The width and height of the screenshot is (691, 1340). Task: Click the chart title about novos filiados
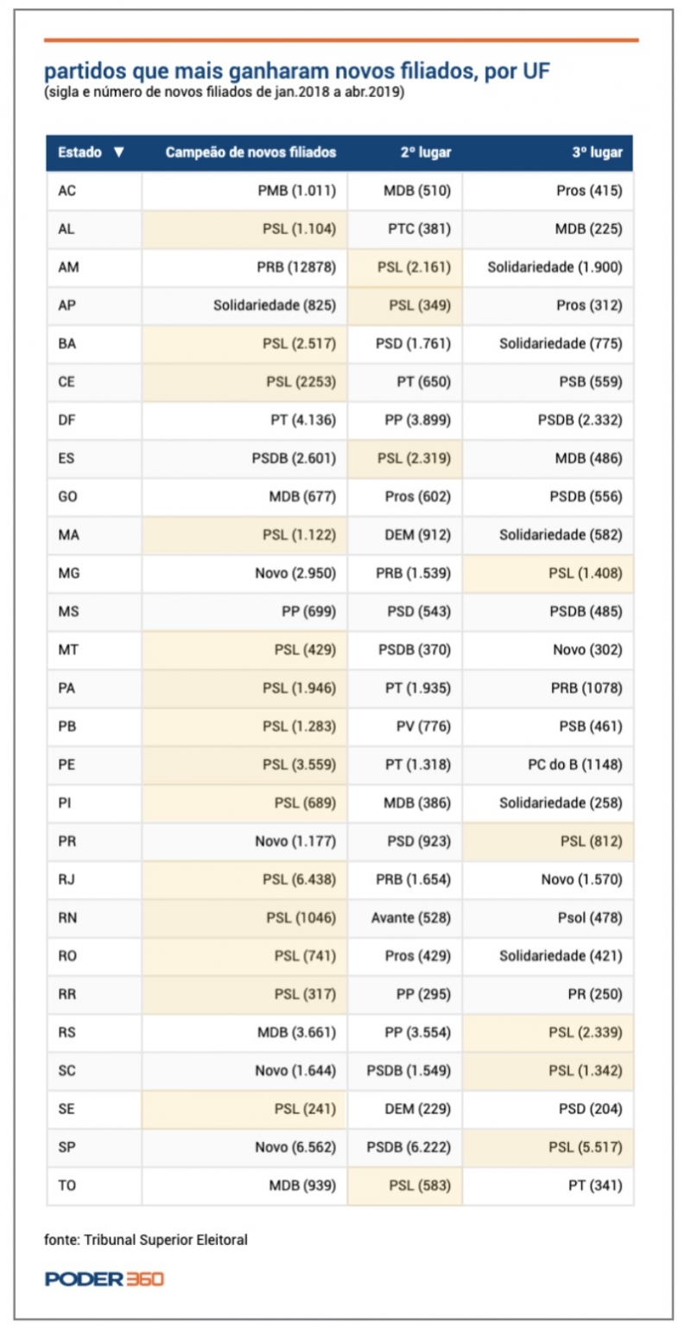click(296, 71)
